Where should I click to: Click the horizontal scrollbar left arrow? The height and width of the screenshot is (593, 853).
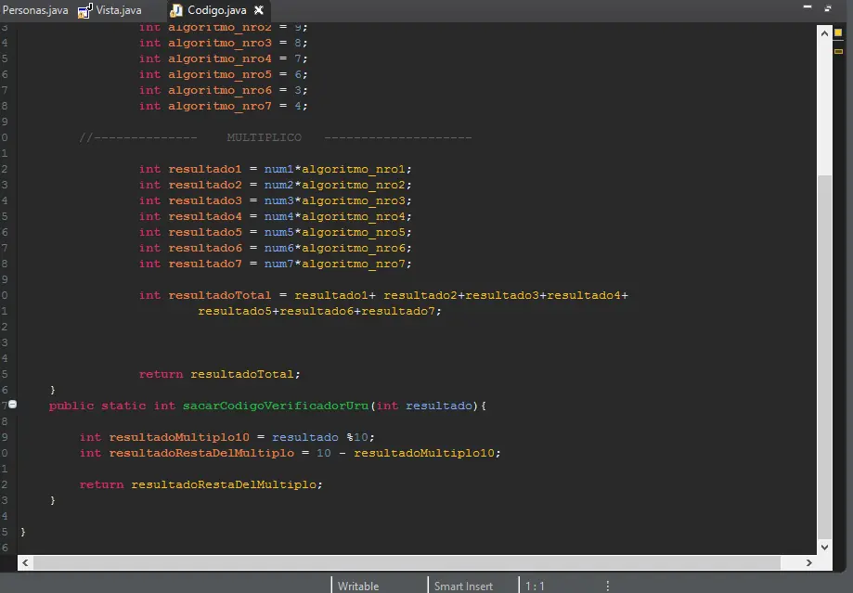coord(25,563)
